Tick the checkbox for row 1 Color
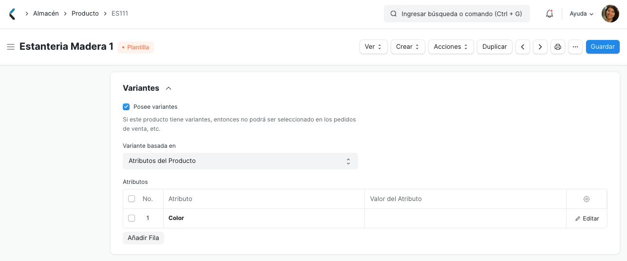Viewport: 627px width, 261px height. pyautogui.click(x=132, y=218)
